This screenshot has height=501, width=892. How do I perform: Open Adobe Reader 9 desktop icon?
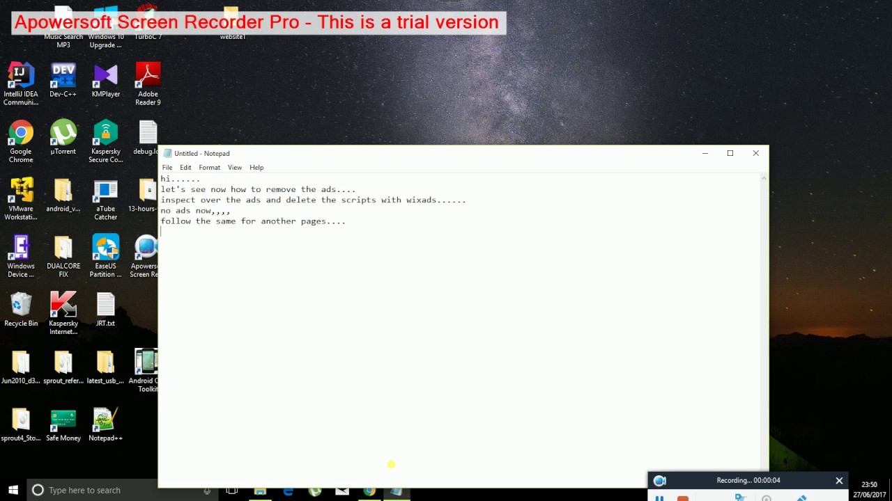click(148, 84)
